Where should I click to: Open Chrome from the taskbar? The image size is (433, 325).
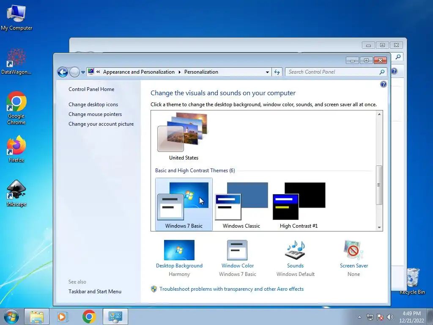89,317
